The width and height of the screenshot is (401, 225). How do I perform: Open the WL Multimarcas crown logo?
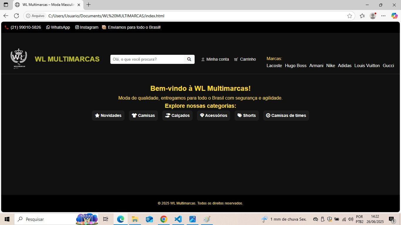tap(19, 59)
